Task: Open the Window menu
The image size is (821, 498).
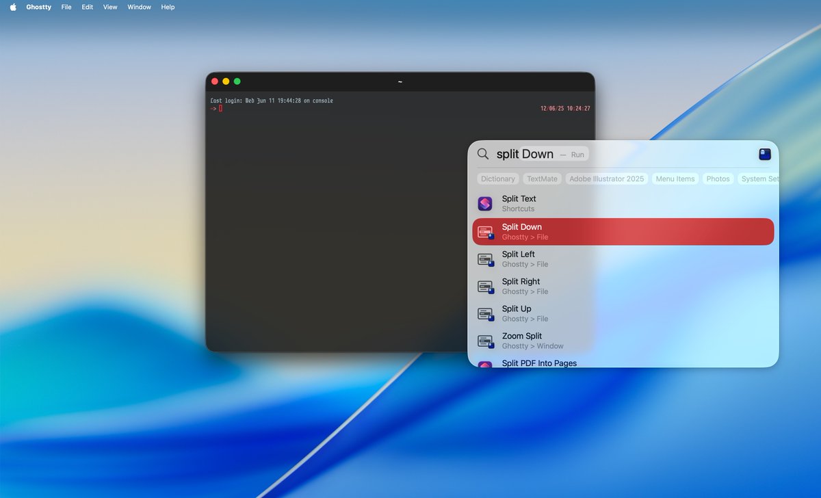Action: [x=140, y=7]
